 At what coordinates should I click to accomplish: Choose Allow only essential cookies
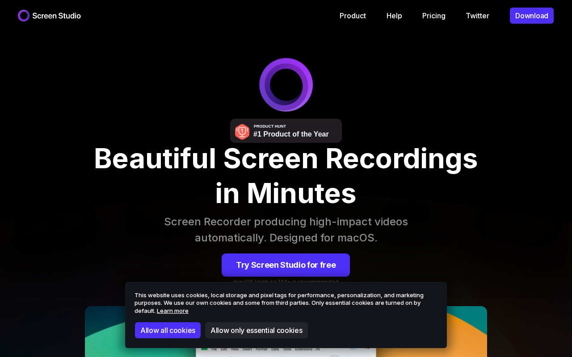257,330
